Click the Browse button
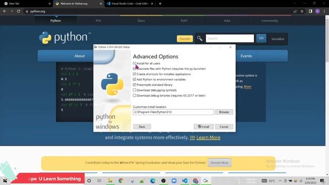 coord(224,112)
